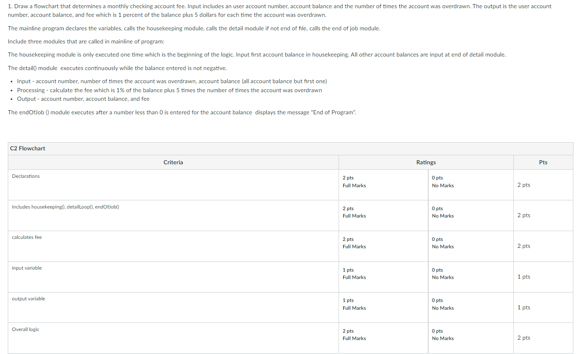The image size is (577, 354).
Task: Choose 0 pts No Marks for Overall logic
Action: click(x=443, y=335)
